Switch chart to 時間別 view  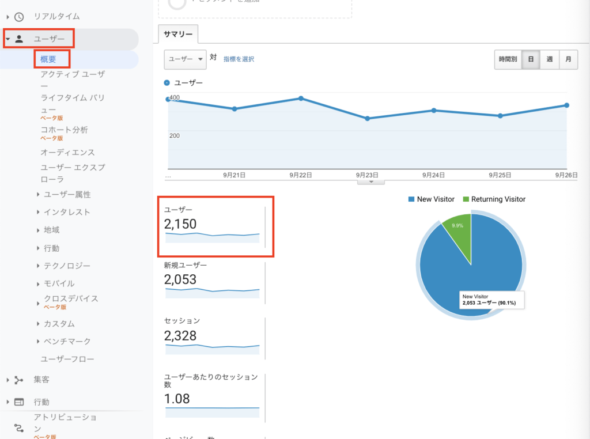tap(508, 59)
